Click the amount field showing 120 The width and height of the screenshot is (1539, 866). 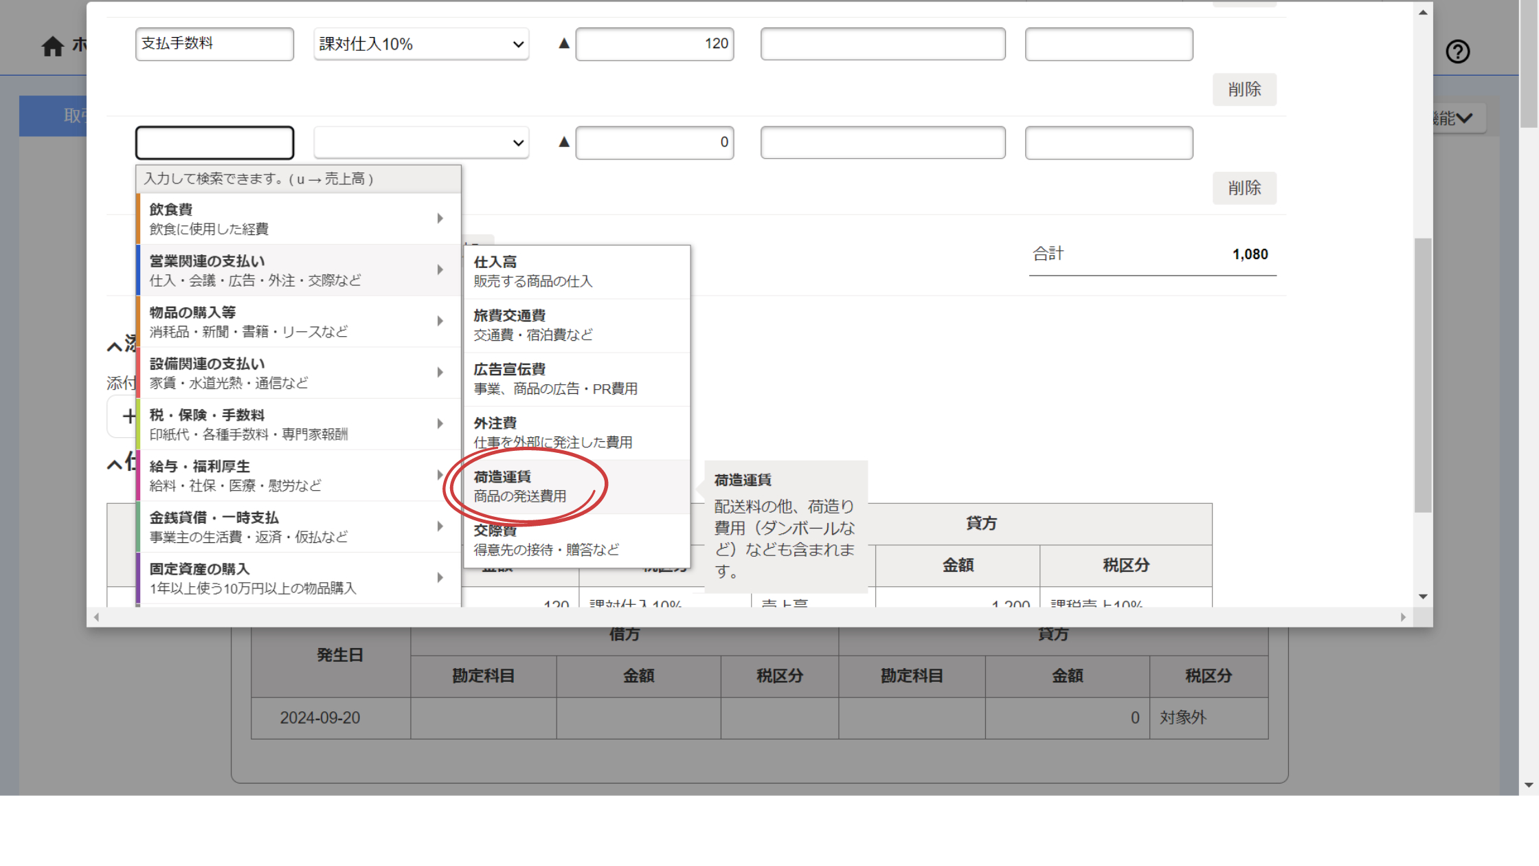tap(654, 44)
